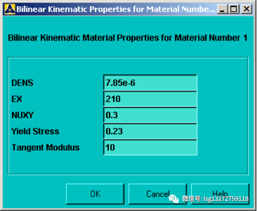Viewport: 257px width, 211px height.
Task: Open Help for bilinear kinematic properties
Action: [x=220, y=194]
